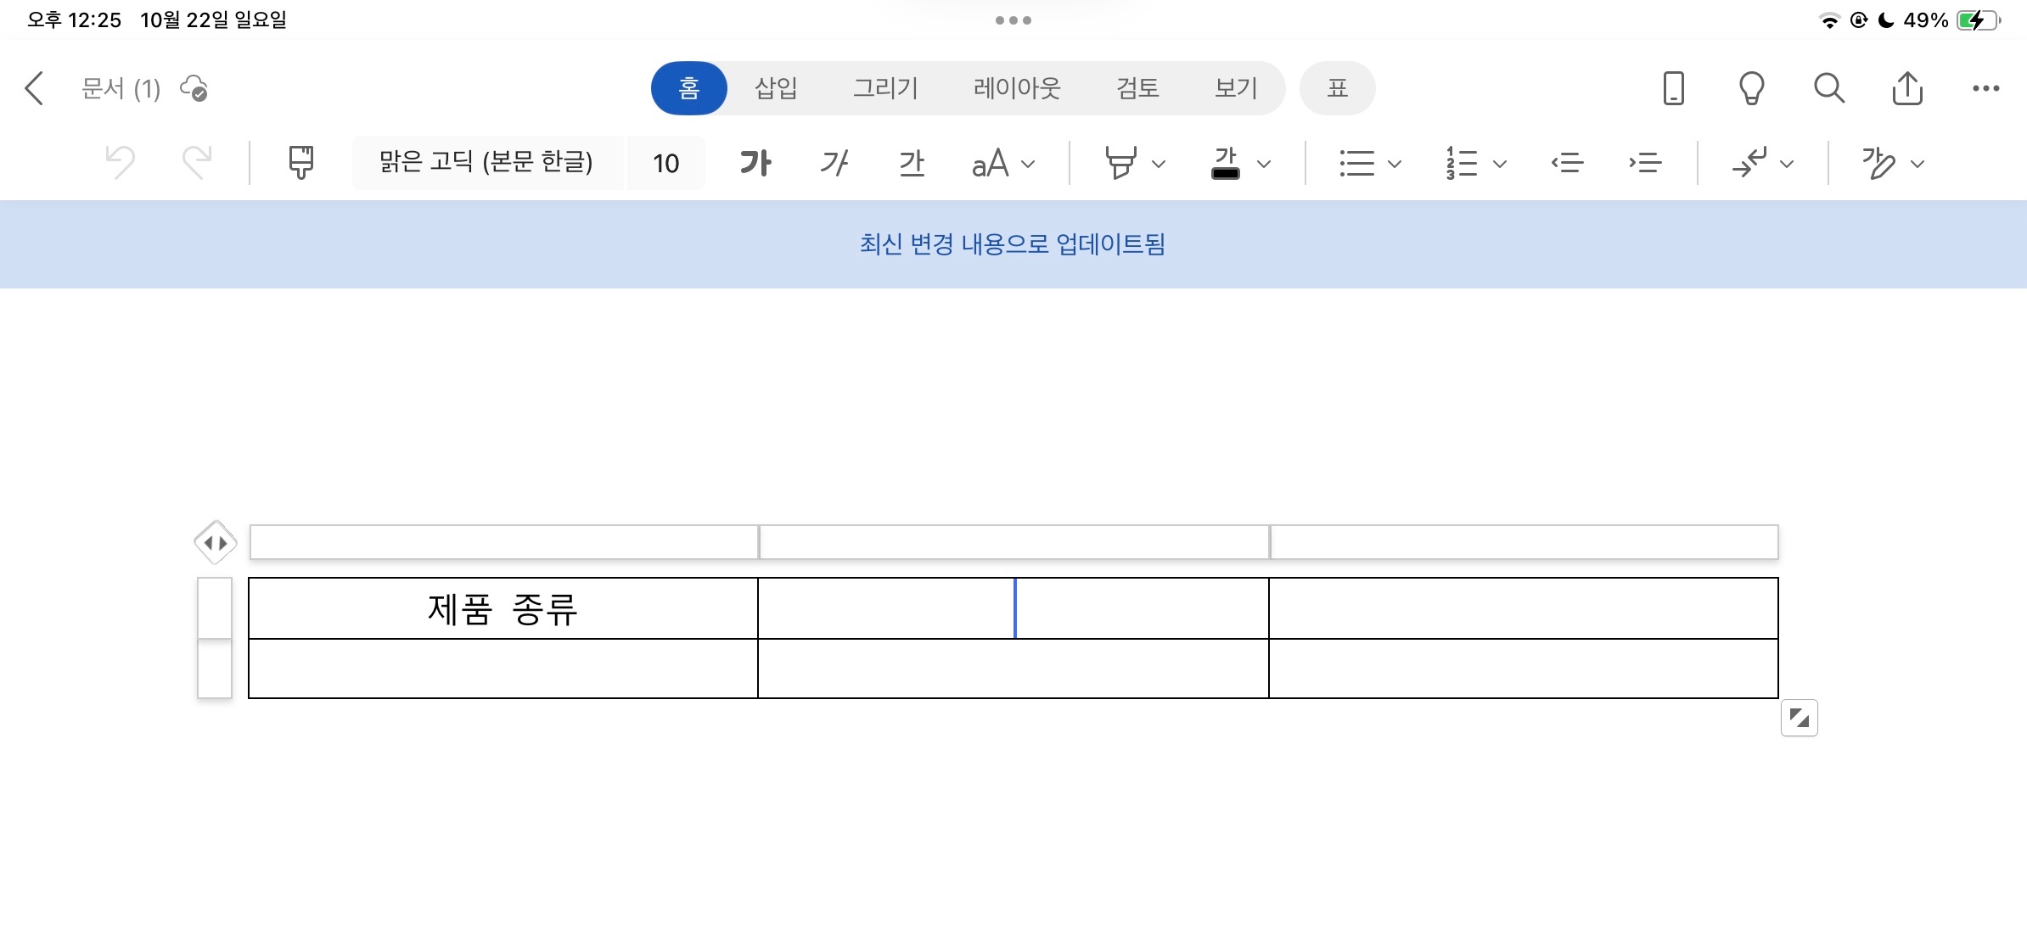Tap the share upload icon
The height and width of the screenshot is (929, 2027).
tap(1907, 88)
